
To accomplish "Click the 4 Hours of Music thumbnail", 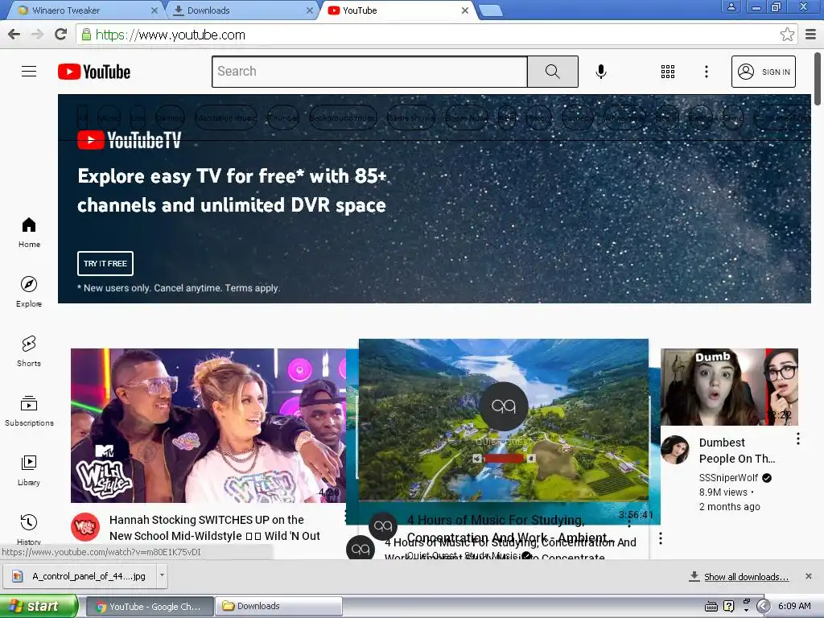I will [x=504, y=419].
